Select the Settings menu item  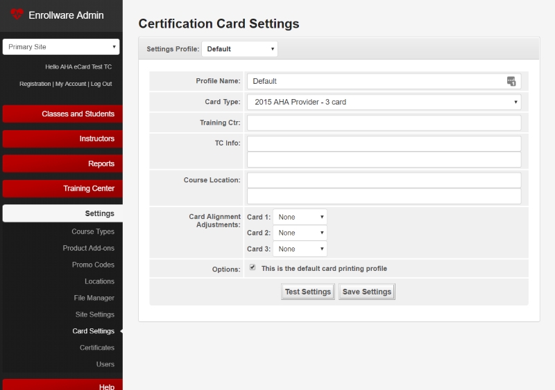62,213
